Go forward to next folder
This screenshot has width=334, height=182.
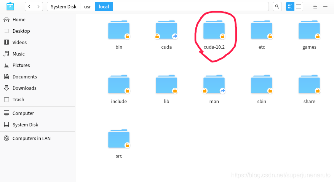(x=38, y=6)
